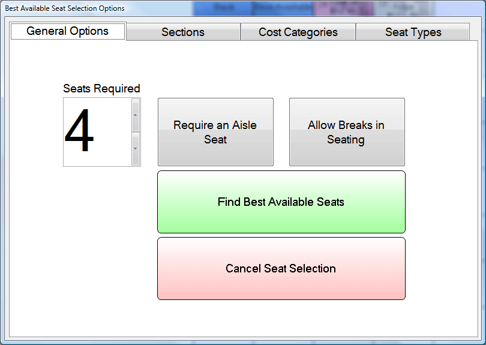Click the down arrow on Seats Required
The width and height of the screenshot is (486, 345).
(x=136, y=148)
